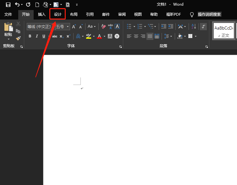Click the Clear Formatting eraser icon
Screen dimensions: 237x185
click(103, 26)
